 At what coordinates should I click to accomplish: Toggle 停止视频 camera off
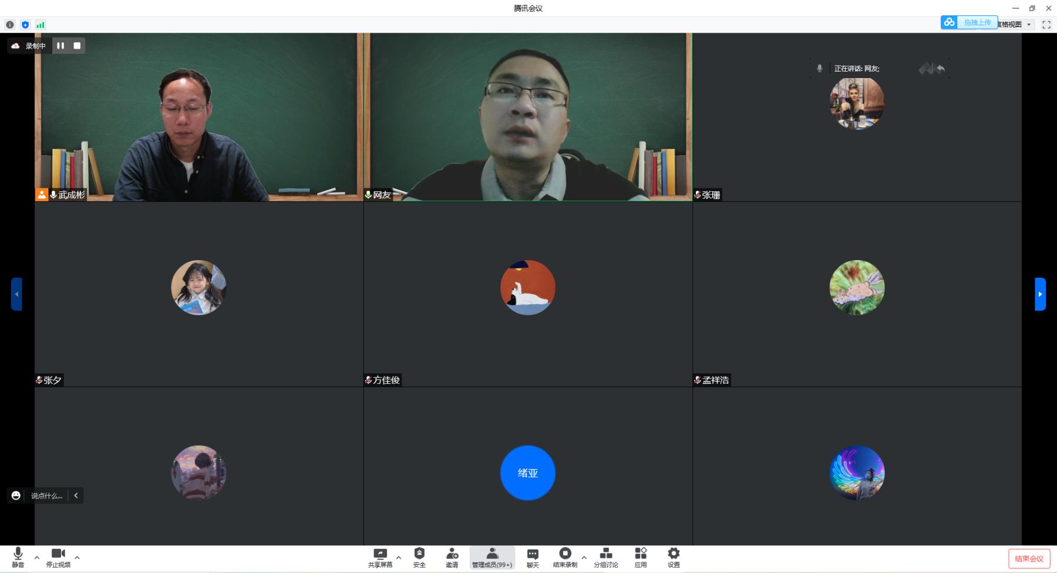[x=58, y=557]
